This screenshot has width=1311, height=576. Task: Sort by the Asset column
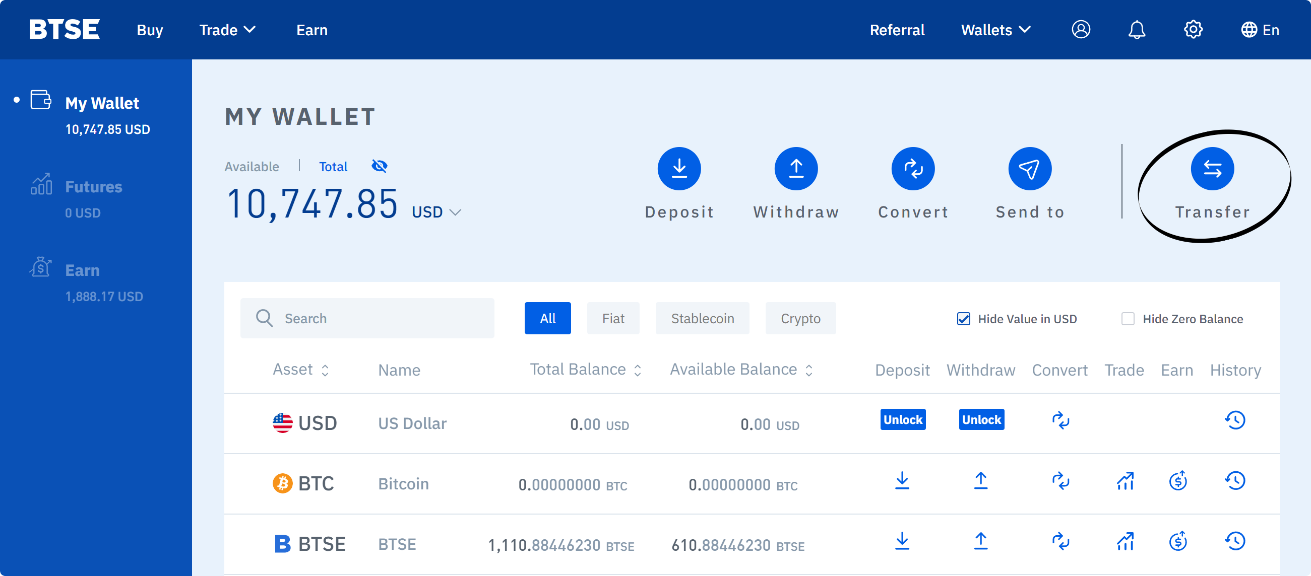[301, 370]
